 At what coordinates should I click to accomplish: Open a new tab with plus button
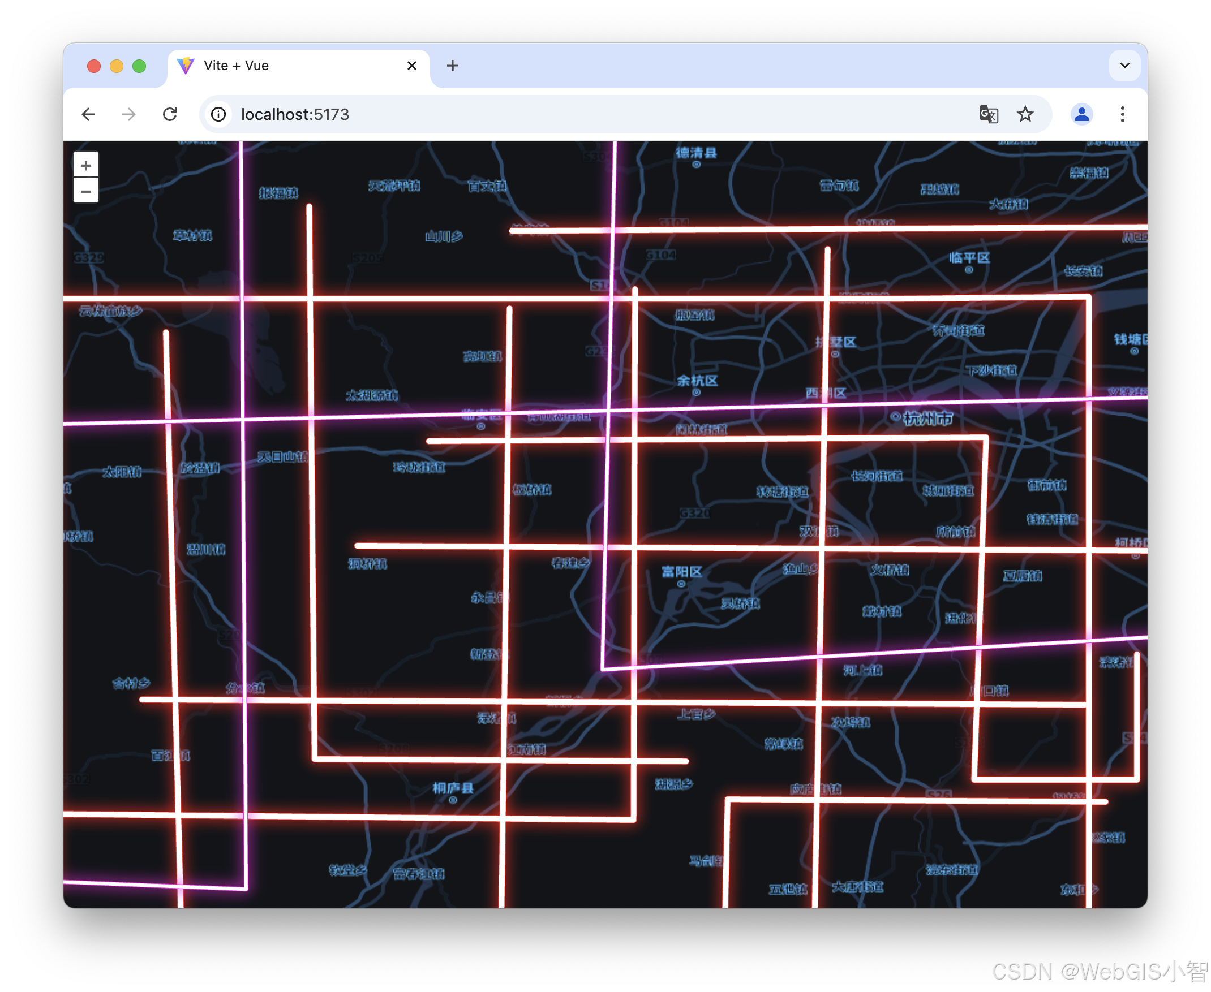[452, 66]
